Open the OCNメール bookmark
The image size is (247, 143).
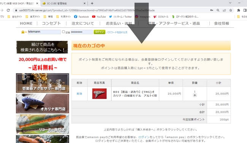point(161,17)
